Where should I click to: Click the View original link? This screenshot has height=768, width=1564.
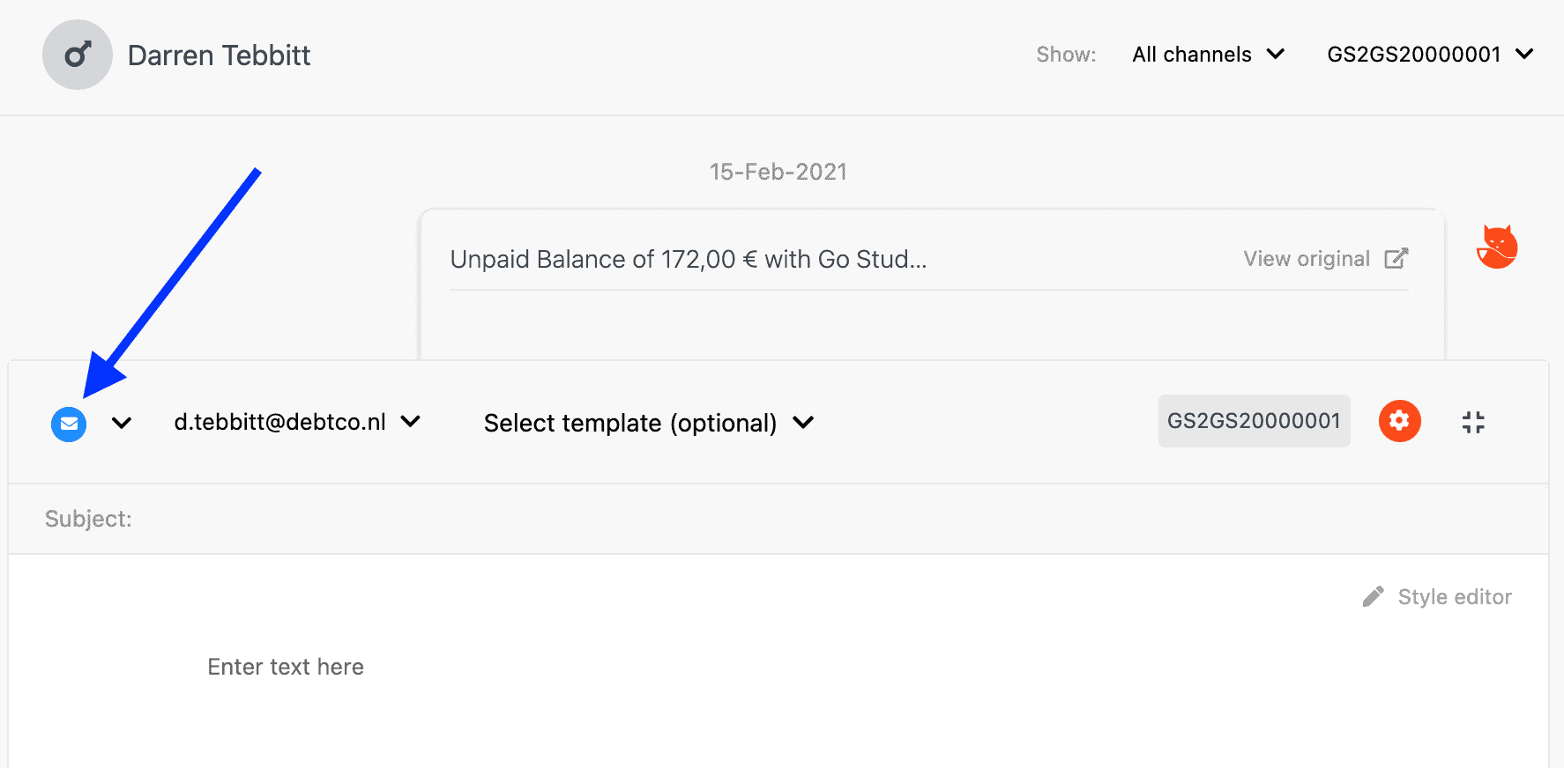tap(1307, 259)
